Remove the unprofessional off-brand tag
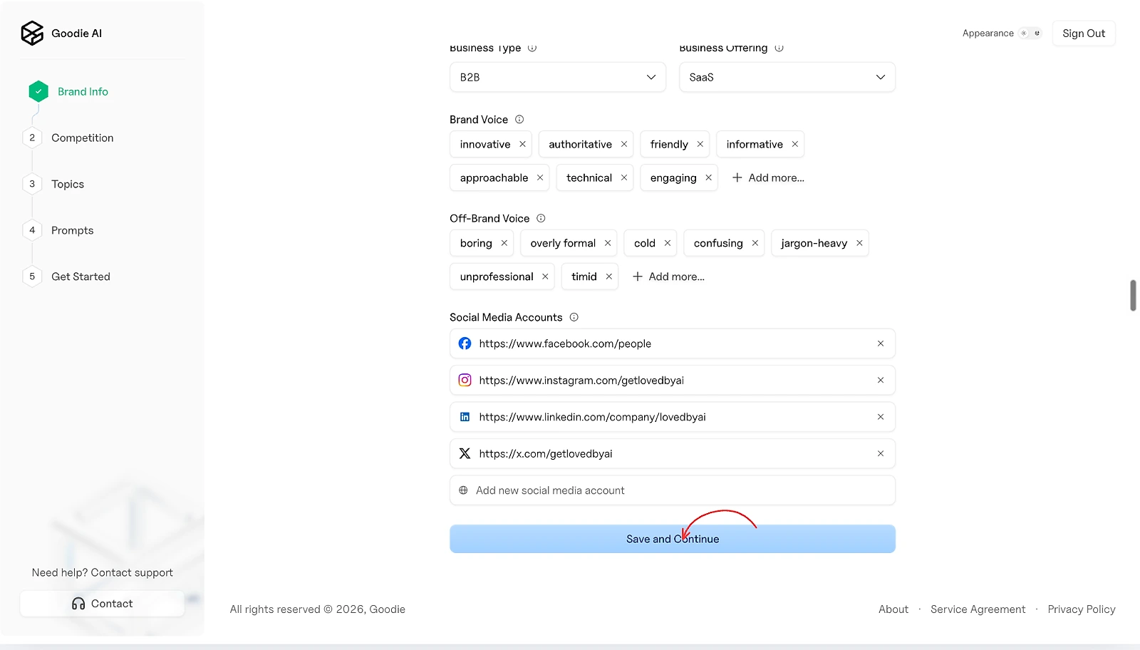The image size is (1140, 650). (545, 277)
